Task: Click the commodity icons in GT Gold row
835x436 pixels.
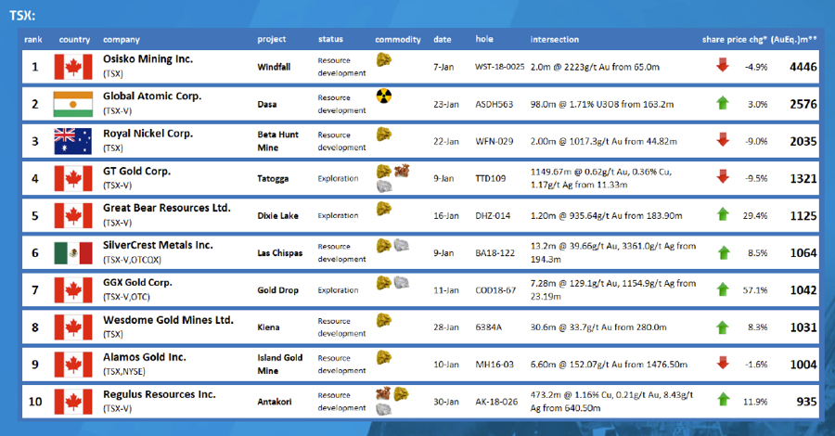Action: (392, 177)
